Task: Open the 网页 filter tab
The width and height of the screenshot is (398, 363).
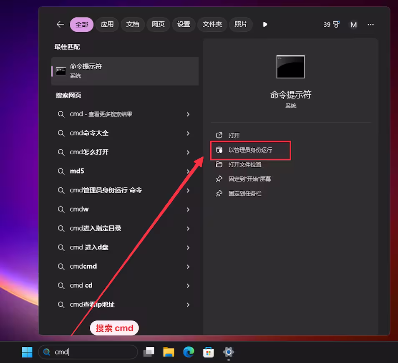Action: [158, 24]
